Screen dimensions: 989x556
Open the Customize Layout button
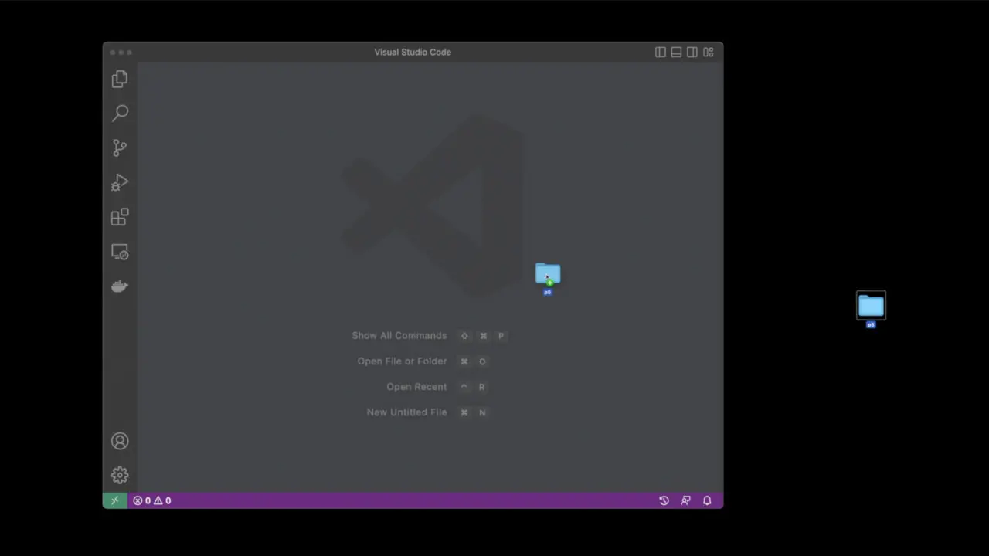pos(709,52)
